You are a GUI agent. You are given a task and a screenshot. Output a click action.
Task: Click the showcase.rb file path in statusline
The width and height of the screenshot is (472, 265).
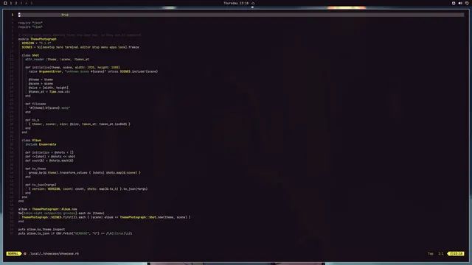(54, 253)
